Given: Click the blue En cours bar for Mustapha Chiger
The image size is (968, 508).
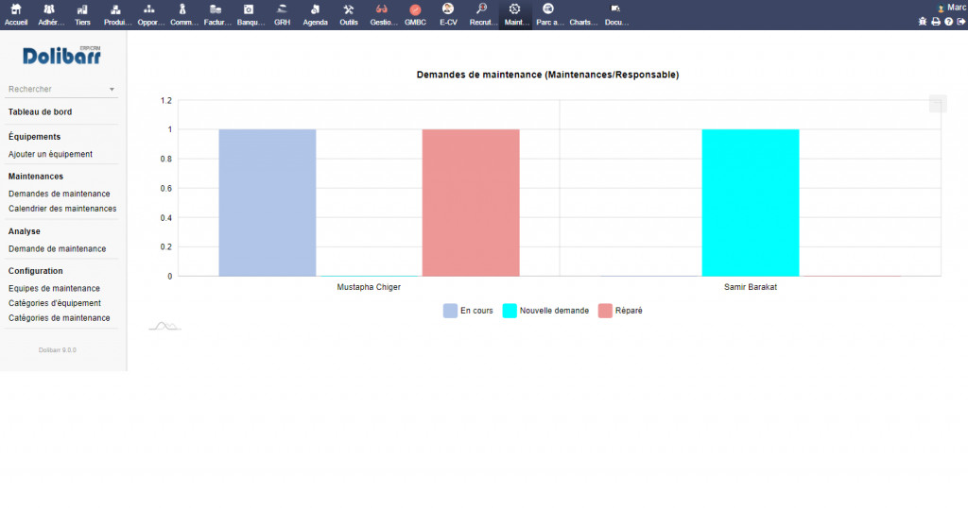Looking at the screenshot, I should tap(268, 203).
